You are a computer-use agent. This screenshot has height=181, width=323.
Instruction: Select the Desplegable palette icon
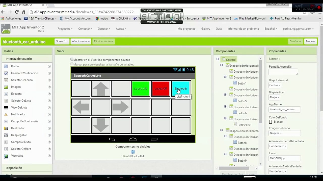(6, 135)
